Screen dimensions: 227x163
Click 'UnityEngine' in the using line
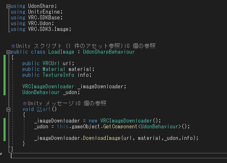[x=44, y=12]
